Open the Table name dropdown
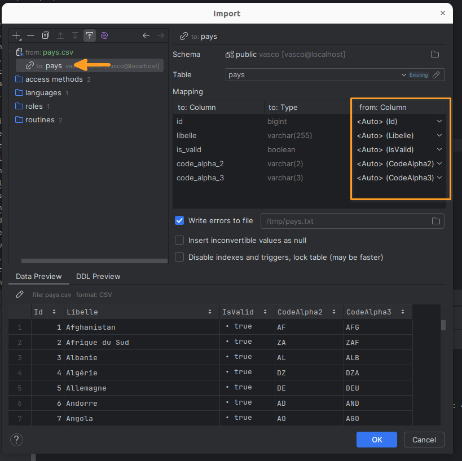Viewport: 462px width, 461px height. 403,75
